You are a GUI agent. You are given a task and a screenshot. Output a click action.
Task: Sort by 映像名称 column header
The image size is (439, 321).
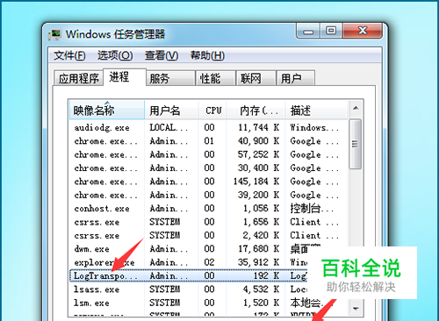click(x=107, y=111)
